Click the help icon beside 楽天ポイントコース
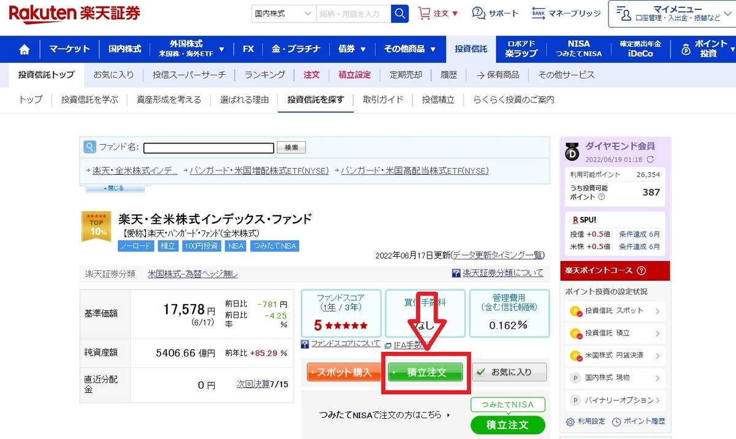Viewport: 736px width, 439px height. click(x=642, y=270)
